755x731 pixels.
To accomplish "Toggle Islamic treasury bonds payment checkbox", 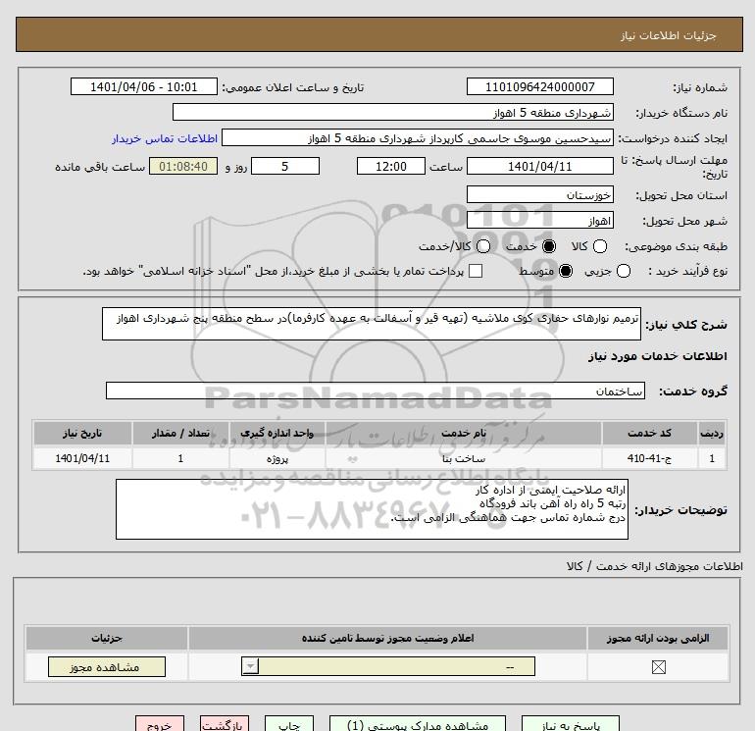I will 476,271.
